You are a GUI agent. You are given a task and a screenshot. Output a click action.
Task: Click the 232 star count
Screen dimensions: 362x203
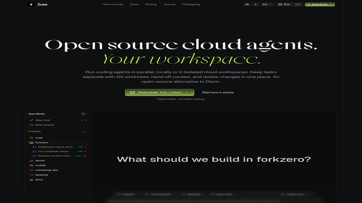point(298,5)
